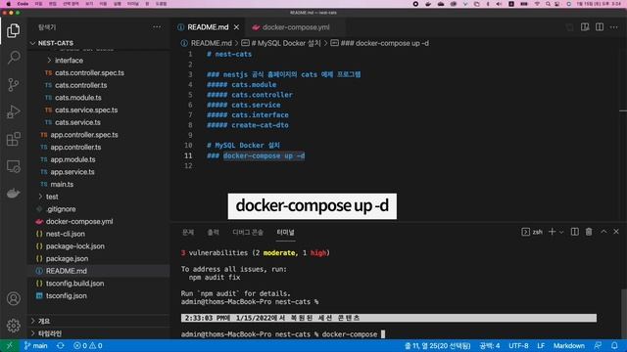This screenshot has width=627, height=352.
Task: Expand the interface folder
Action: click(x=70, y=61)
